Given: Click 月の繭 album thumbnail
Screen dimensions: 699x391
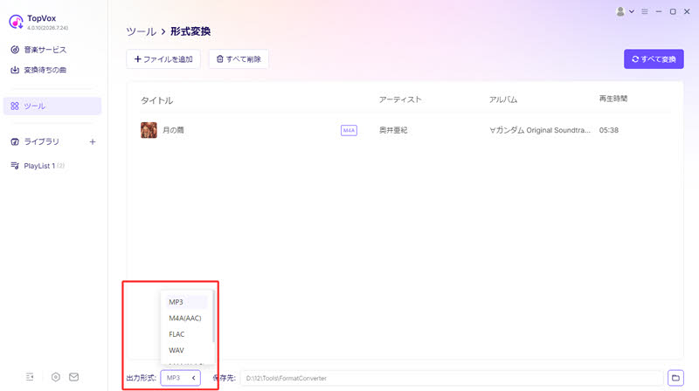Looking at the screenshot, I should click(149, 130).
